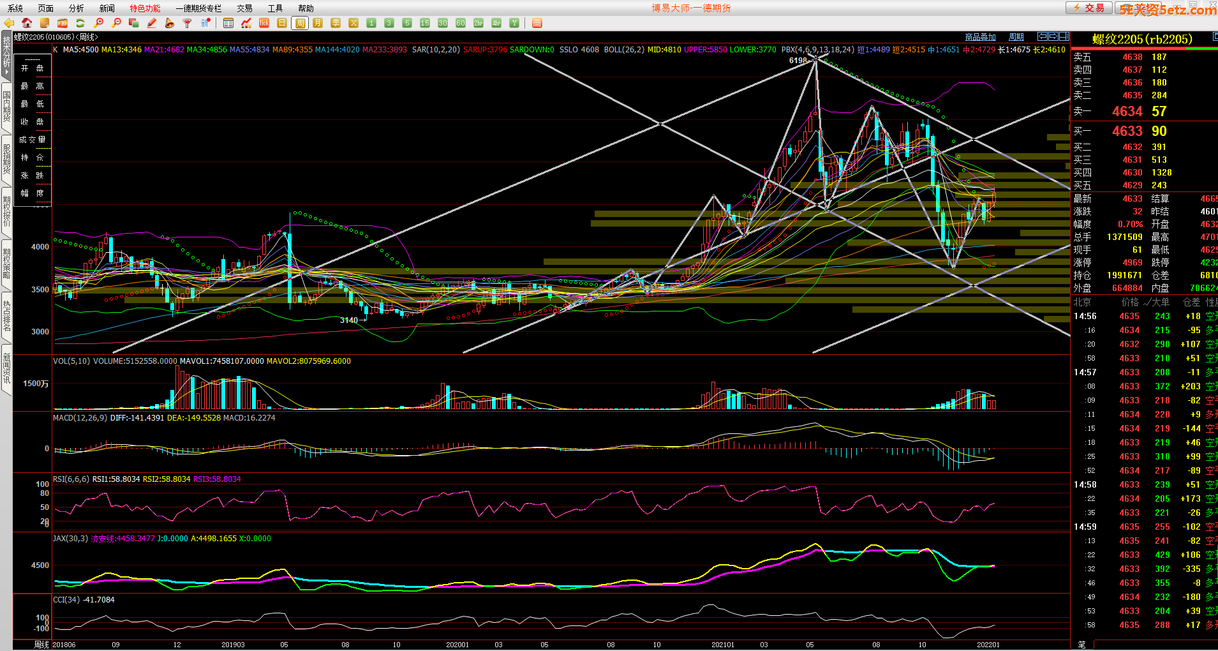The height and width of the screenshot is (651, 1218).
Task: Click the home icon in toolbar
Action: [x=27, y=23]
